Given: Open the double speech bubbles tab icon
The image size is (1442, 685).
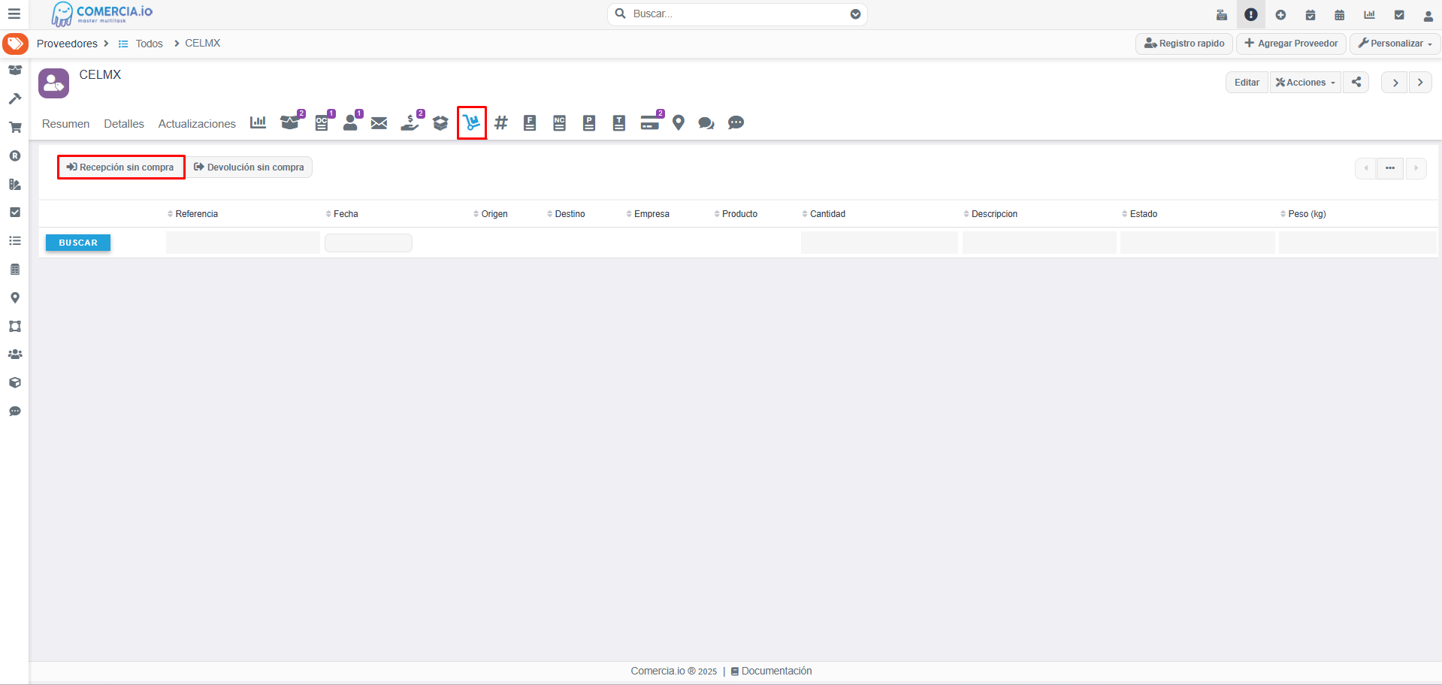Looking at the screenshot, I should tap(706, 122).
